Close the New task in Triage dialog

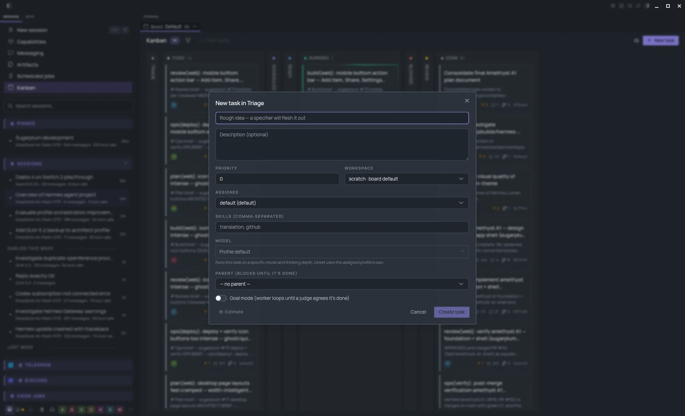(x=467, y=101)
